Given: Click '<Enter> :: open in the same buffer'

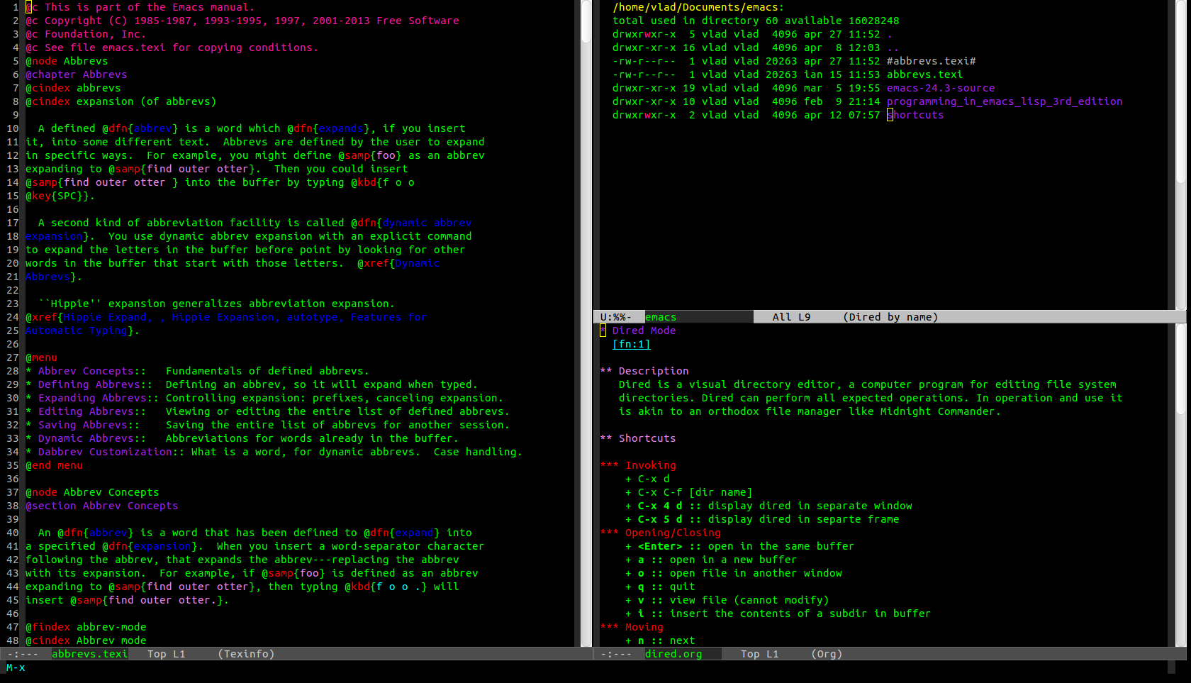Looking at the screenshot, I should click(739, 546).
